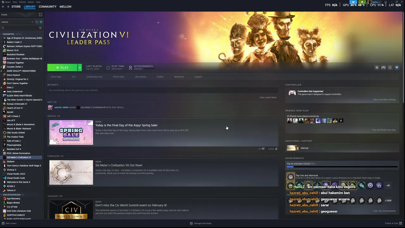Click View Latest News
405x228 pixels.
point(268,98)
